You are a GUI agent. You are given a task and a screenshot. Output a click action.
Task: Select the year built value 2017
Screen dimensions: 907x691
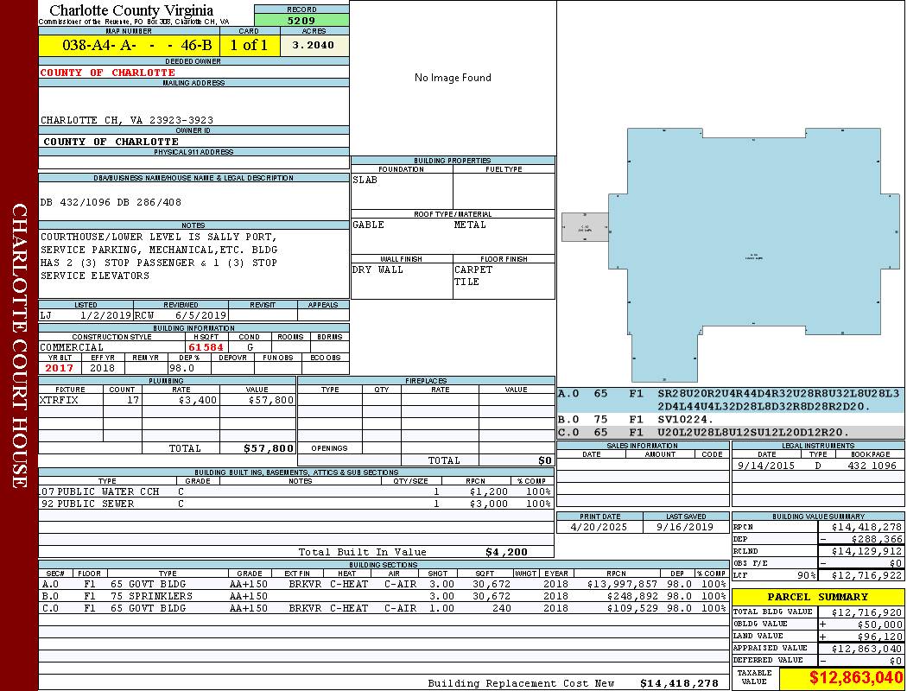click(x=60, y=368)
